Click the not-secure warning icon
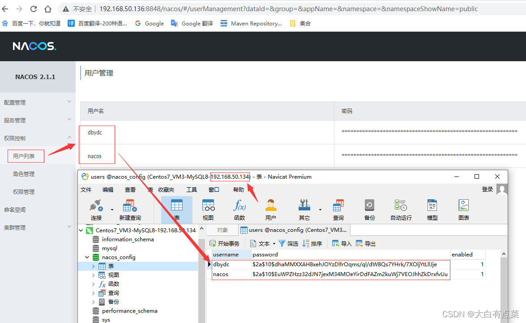Viewport: 526px width, 323px height. [x=66, y=9]
